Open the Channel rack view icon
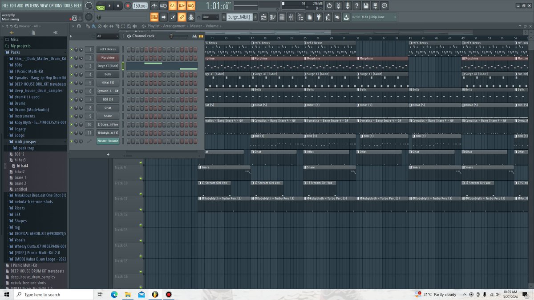 point(282,17)
